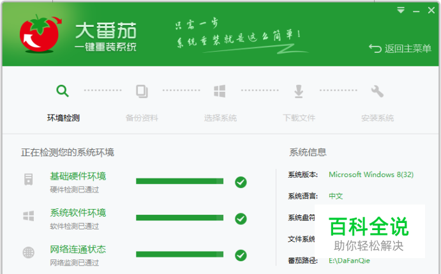The width and height of the screenshot is (441, 274).
Task: Click the 大番茄 一键重装系统 title text
Action: point(106,37)
